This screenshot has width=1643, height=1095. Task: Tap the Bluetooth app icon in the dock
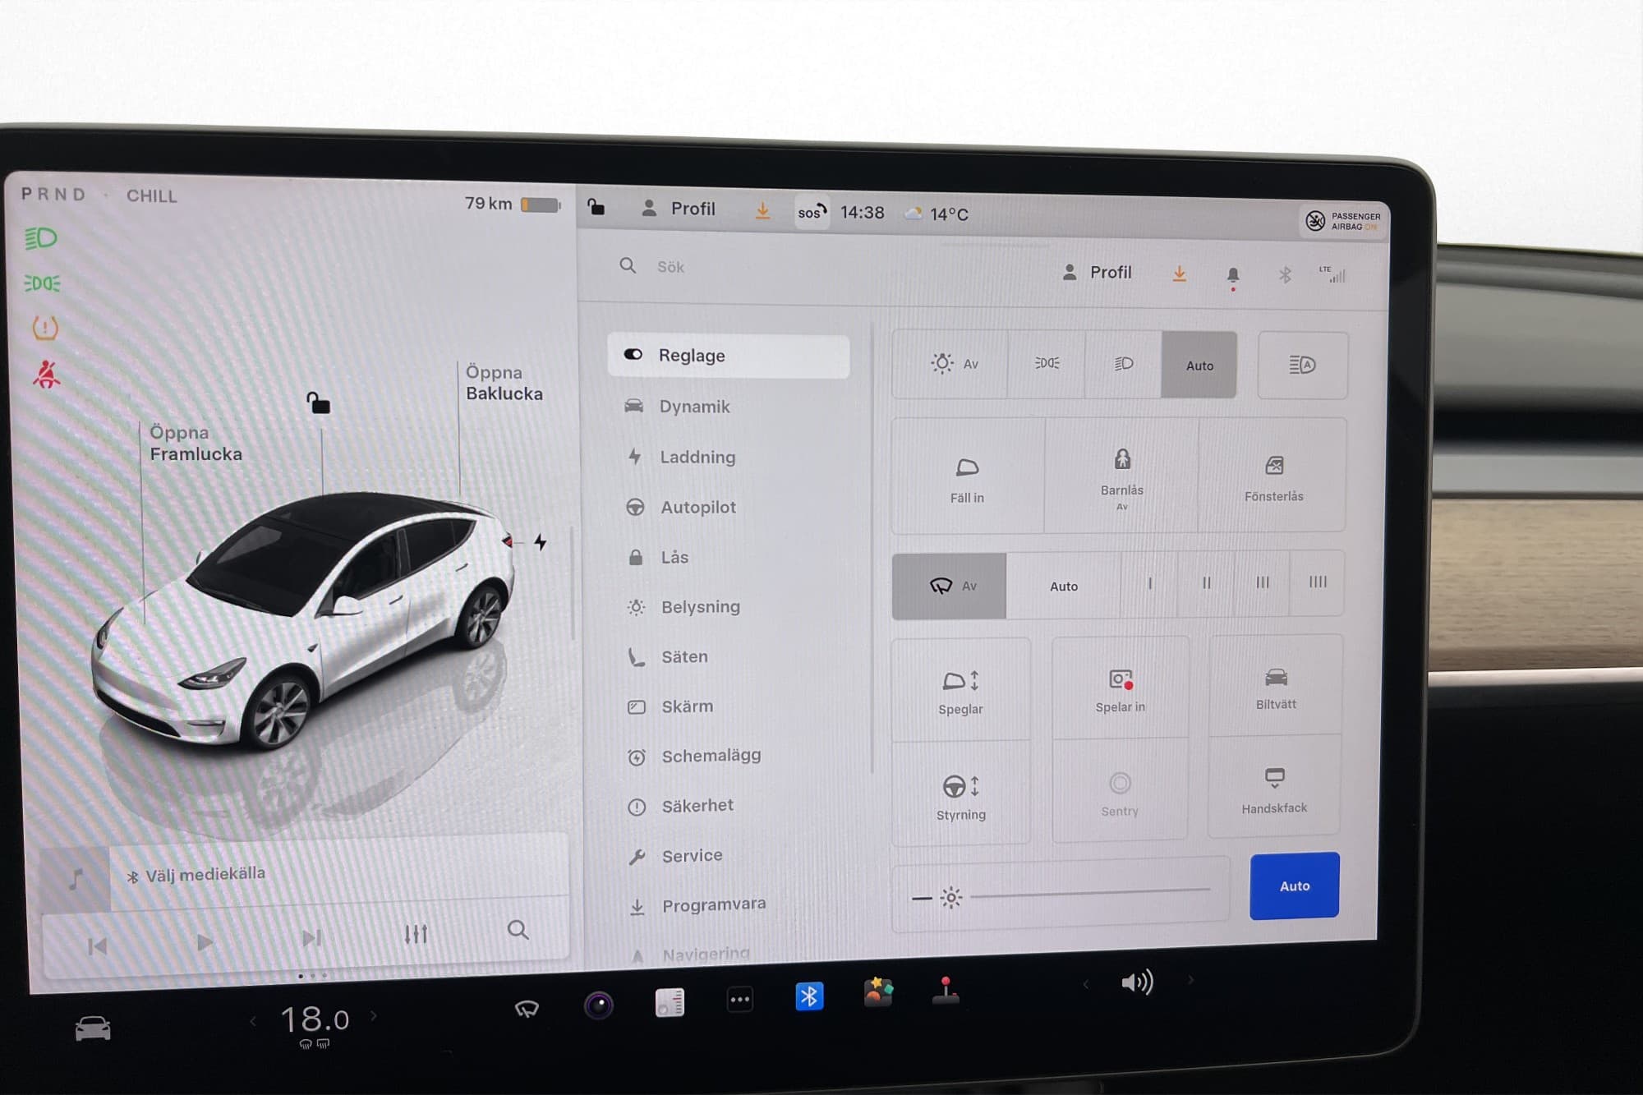pos(809,996)
